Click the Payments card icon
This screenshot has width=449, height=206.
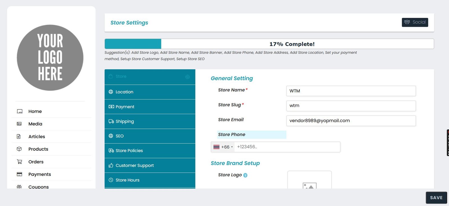[x=19, y=174]
